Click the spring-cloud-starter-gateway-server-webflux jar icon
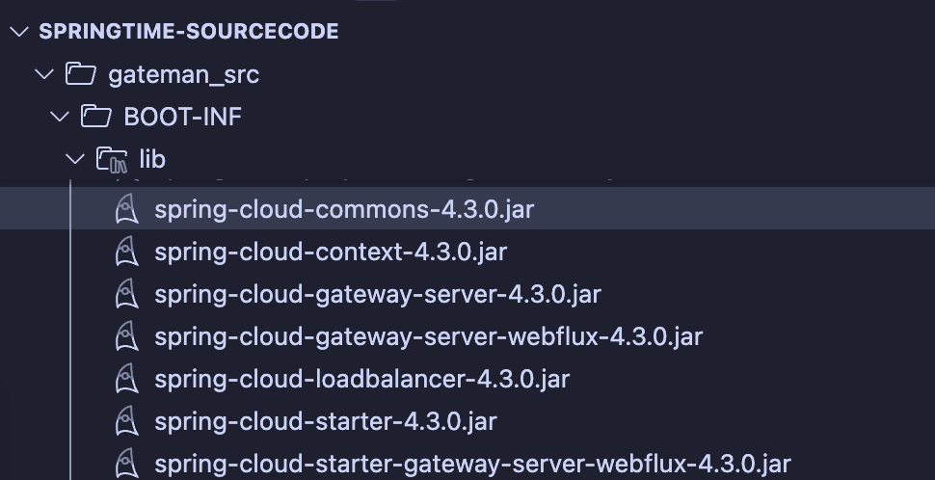Image resolution: width=935 pixels, height=480 pixels. (x=126, y=463)
